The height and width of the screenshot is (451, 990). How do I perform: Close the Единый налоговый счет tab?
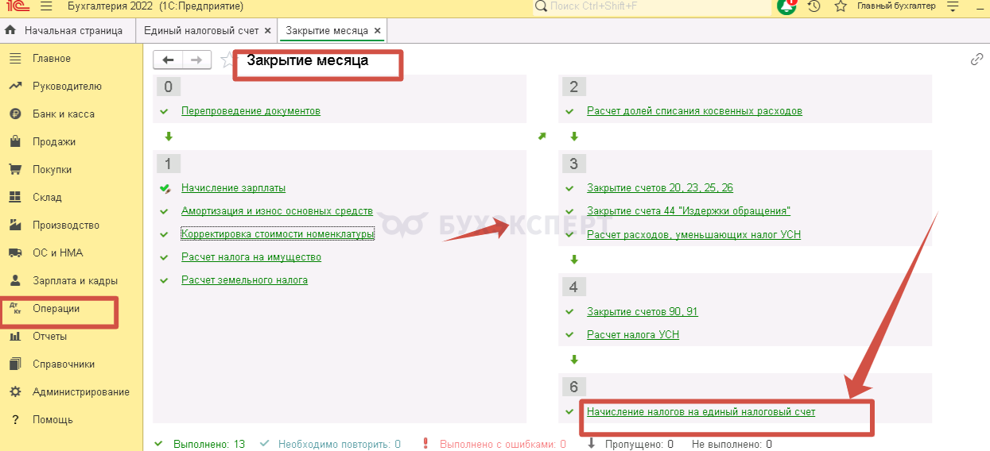(x=268, y=31)
